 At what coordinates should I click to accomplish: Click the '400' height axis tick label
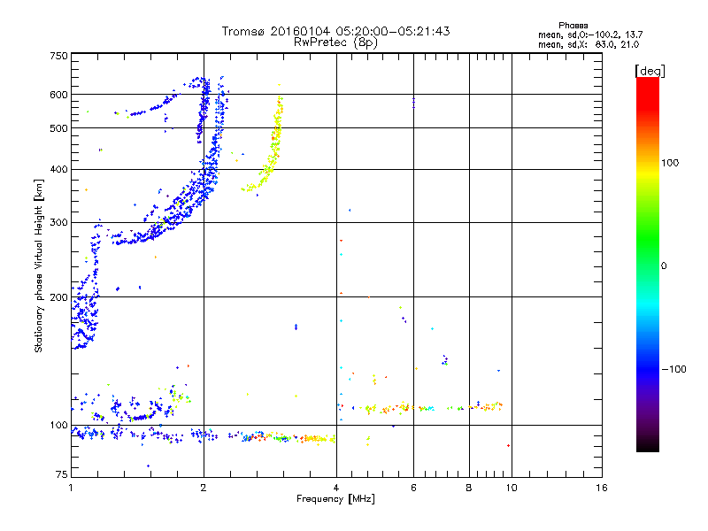pos(58,169)
